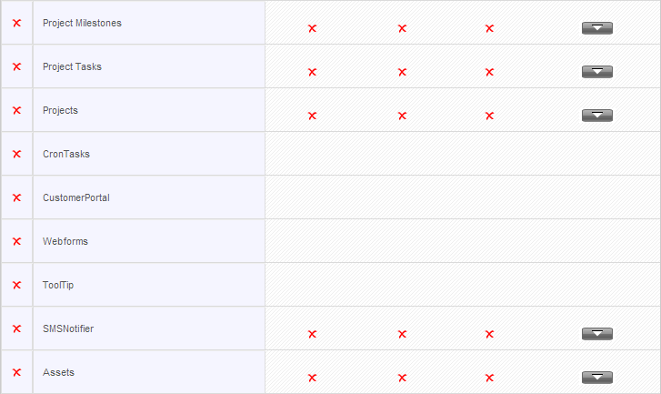Toggle the red X beside Project Milestones

(17, 23)
